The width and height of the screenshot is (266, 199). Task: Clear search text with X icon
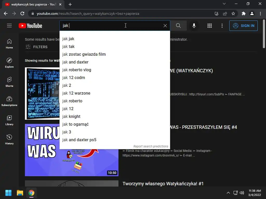coord(165,26)
